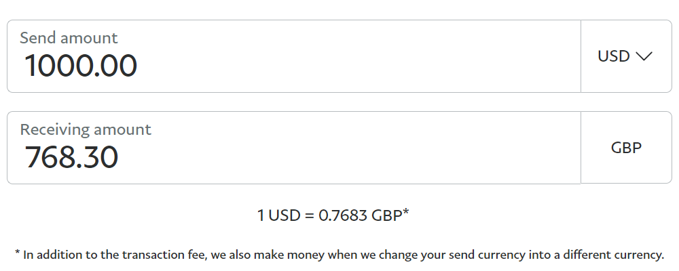Click the 768.30 receiving value
679x271 pixels.
71,157
